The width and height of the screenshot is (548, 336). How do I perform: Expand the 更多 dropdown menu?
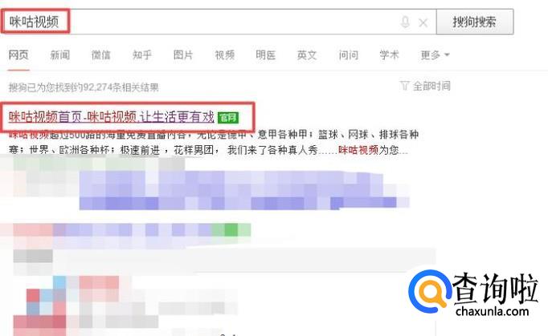click(436, 55)
